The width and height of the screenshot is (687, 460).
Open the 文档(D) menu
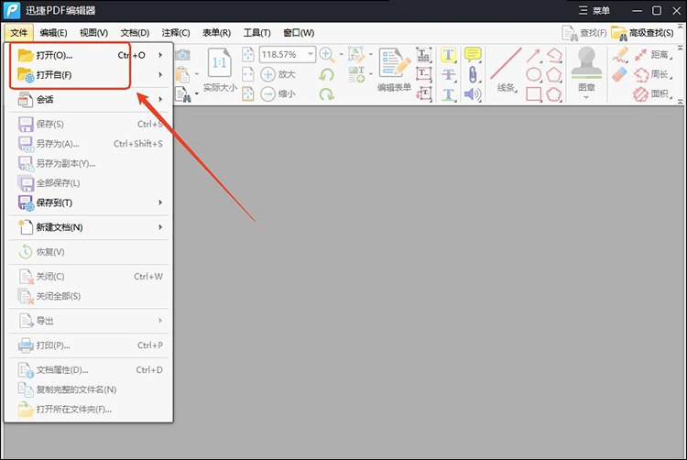(135, 33)
